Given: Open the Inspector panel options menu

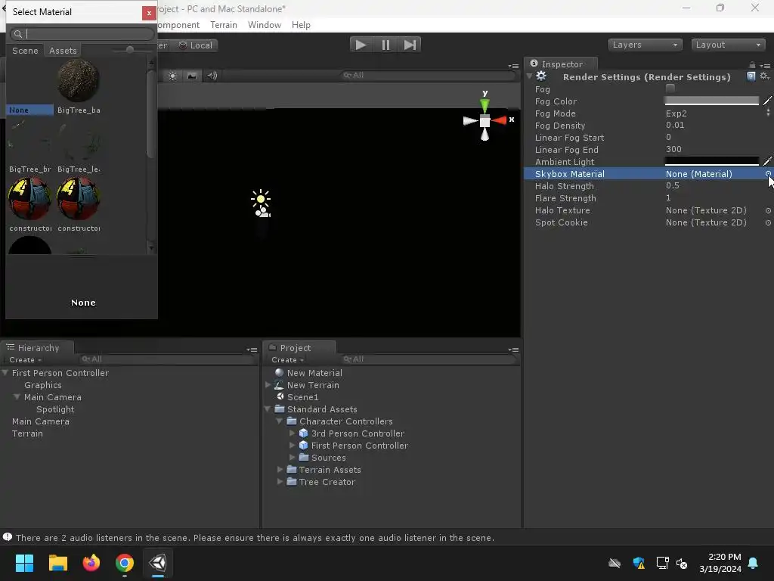Looking at the screenshot, I should click(x=765, y=65).
